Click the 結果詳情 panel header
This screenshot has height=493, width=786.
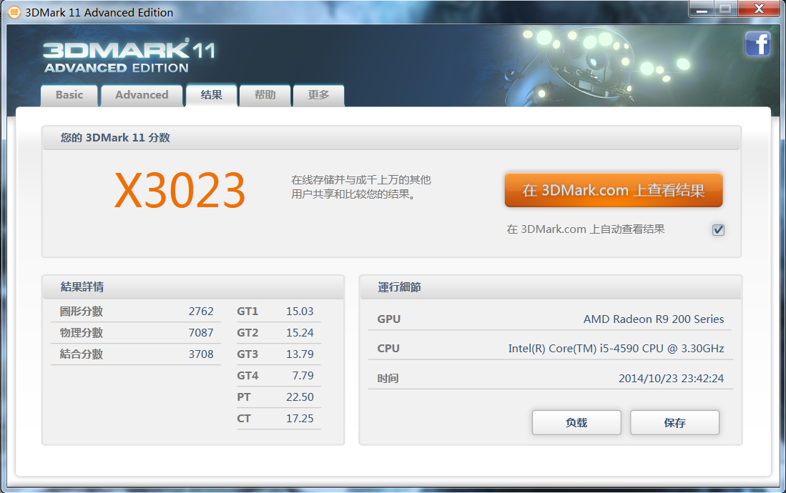tap(193, 287)
